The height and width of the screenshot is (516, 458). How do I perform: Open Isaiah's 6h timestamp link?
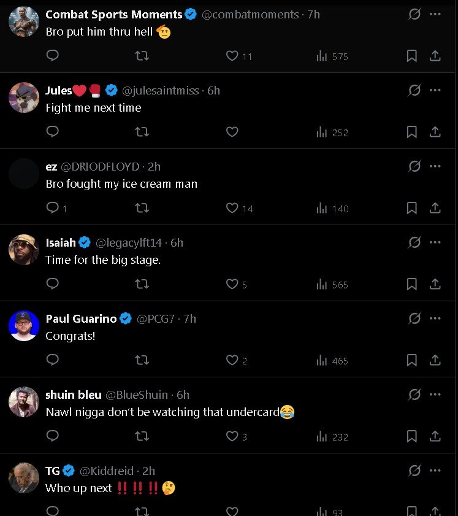click(177, 242)
